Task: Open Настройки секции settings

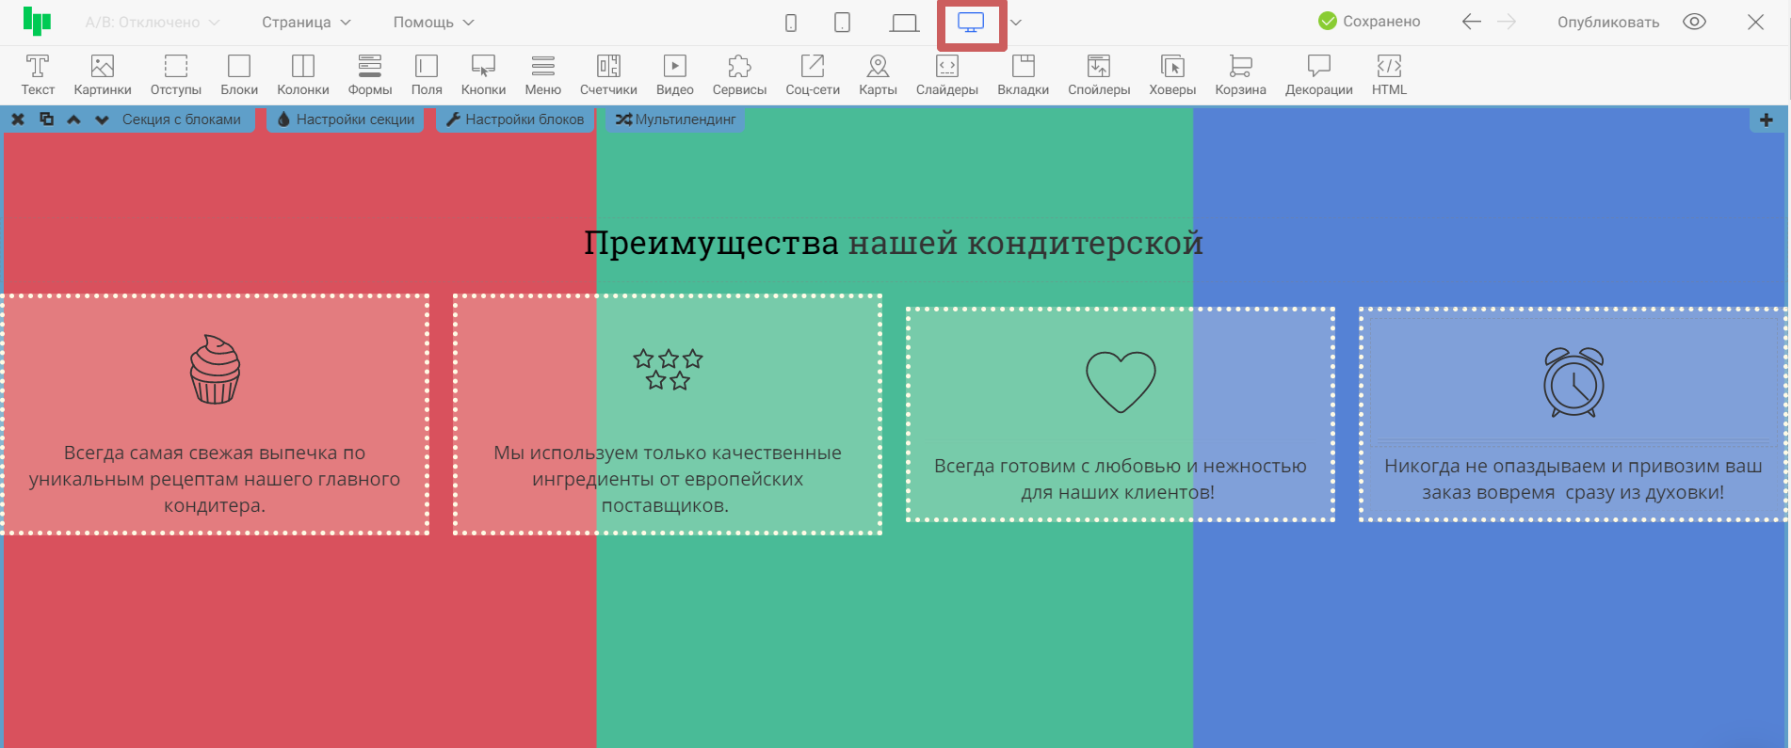Action: point(346,119)
